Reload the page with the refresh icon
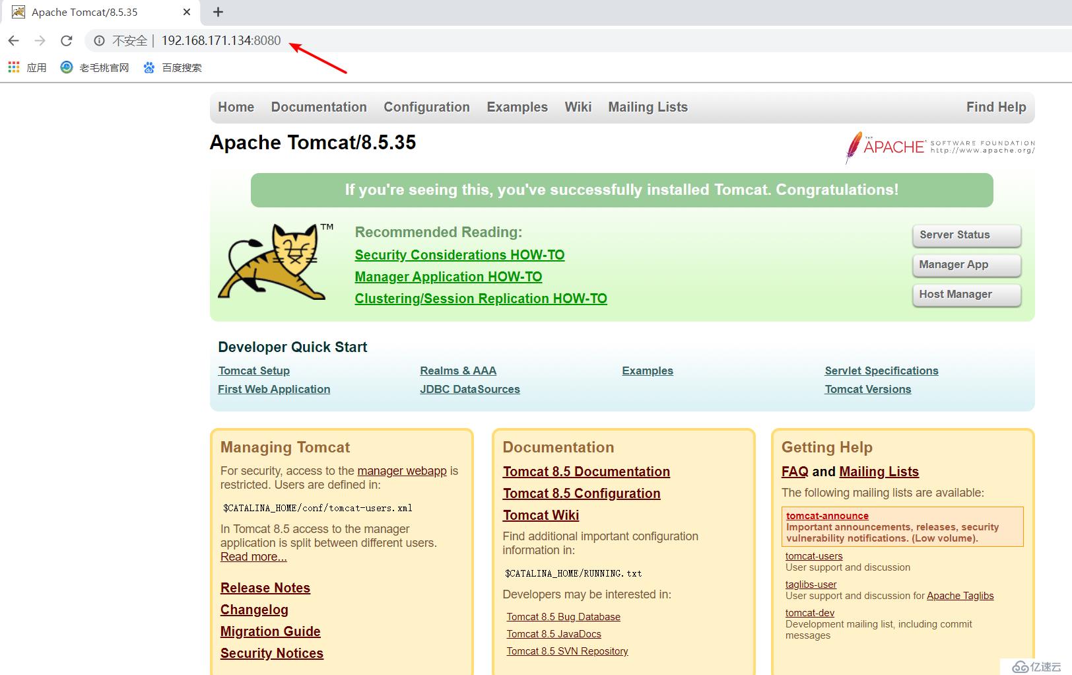The image size is (1072, 675). [x=67, y=41]
